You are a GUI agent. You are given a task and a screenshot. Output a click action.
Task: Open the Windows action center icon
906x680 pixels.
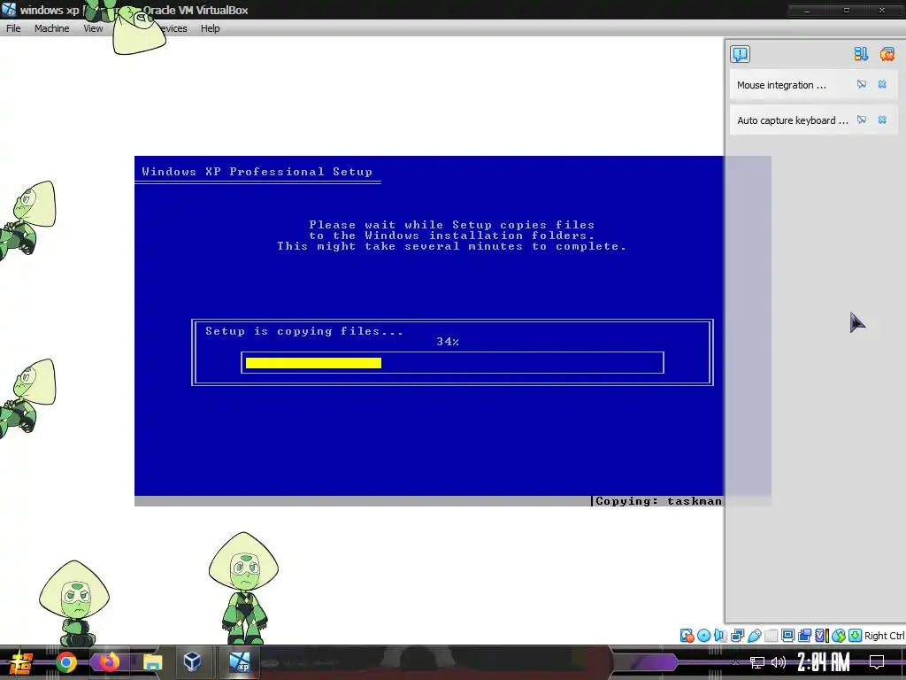click(x=877, y=662)
